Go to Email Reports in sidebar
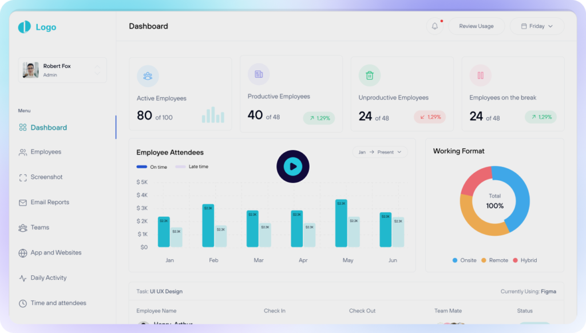The image size is (586, 333). 49,203
